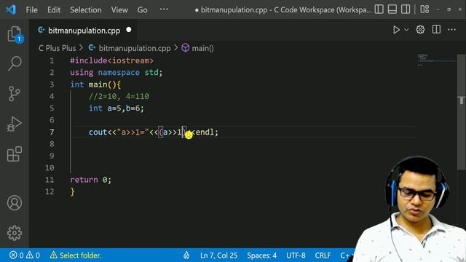Open the Run and Debug view
The height and width of the screenshot is (262, 466).
point(15,124)
